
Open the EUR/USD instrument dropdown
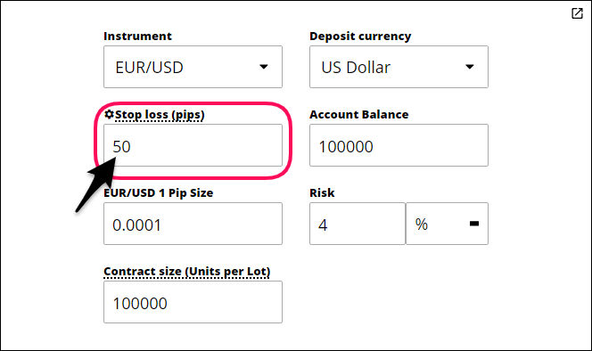193,67
